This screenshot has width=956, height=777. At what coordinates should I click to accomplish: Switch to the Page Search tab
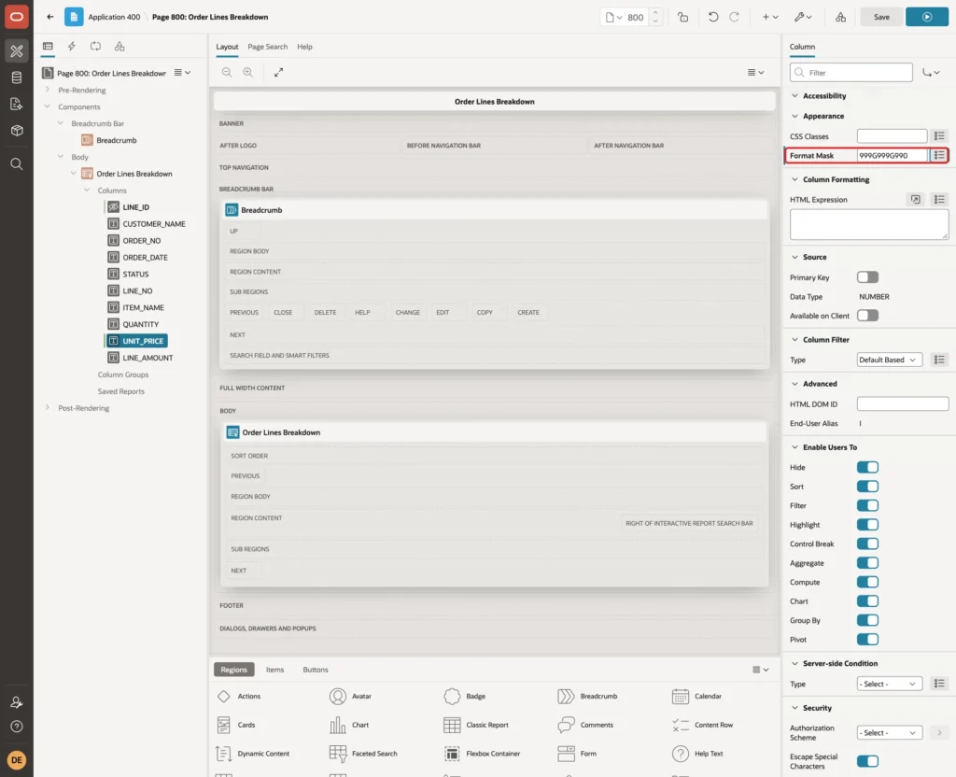click(267, 47)
